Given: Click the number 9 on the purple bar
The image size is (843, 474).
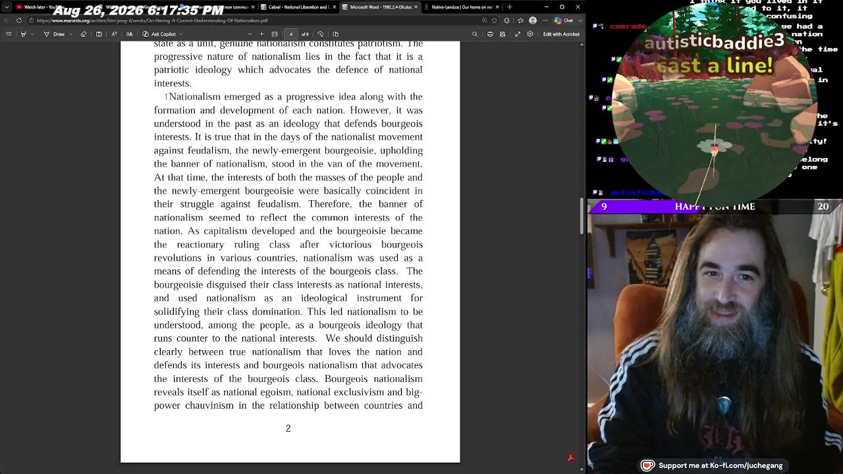Looking at the screenshot, I should (x=604, y=207).
